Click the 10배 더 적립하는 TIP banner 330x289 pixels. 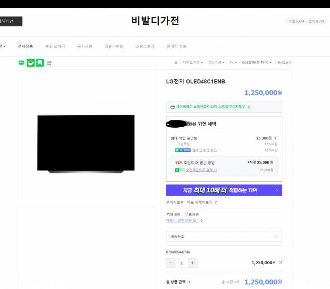point(224,190)
